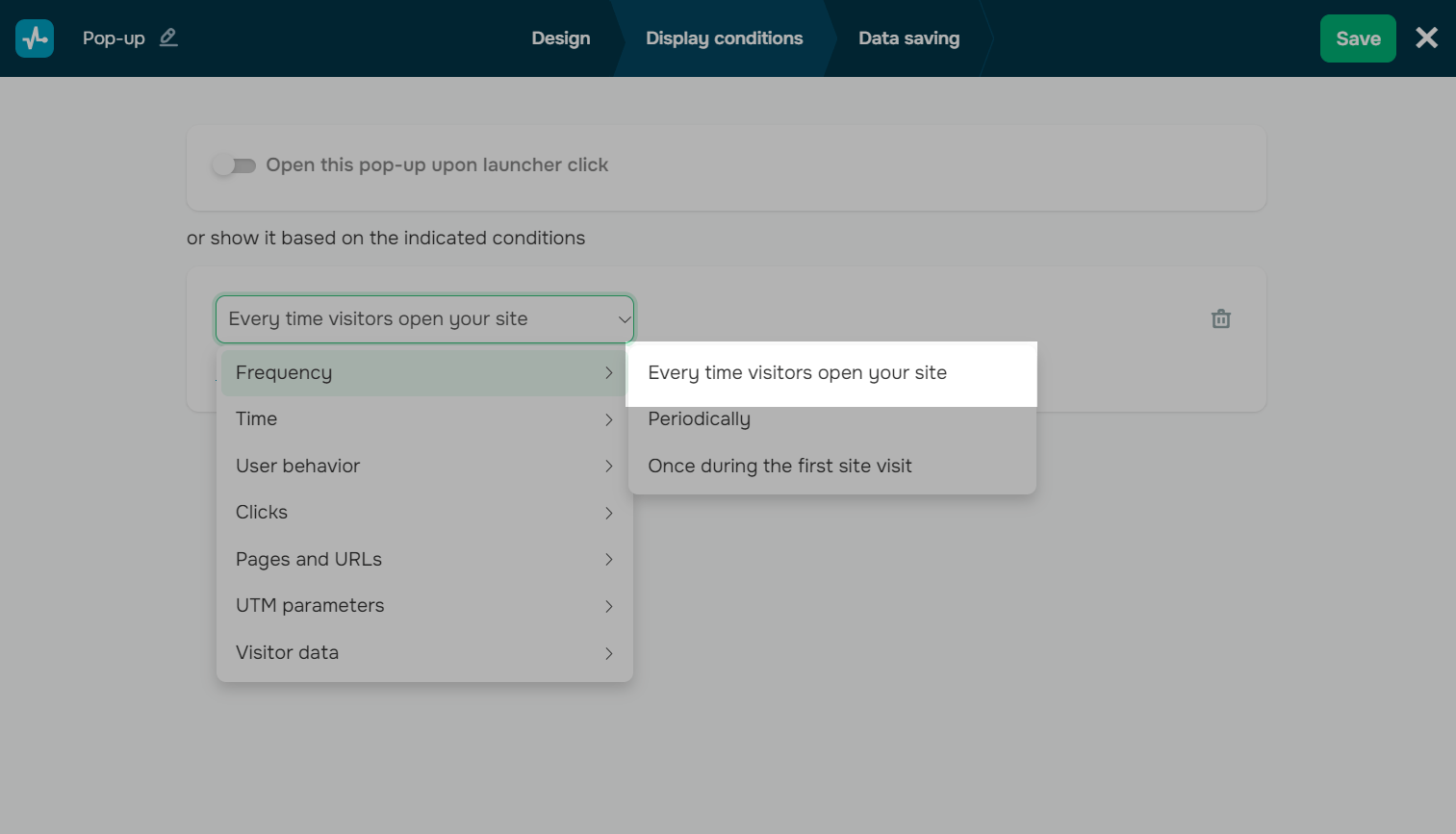Click the app logo icon in header
1456x834 pixels.
click(x=35, y=38)
